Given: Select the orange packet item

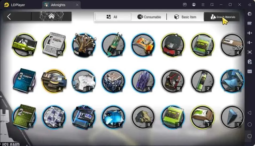Looking at the screenshot, I should (143, 45).
